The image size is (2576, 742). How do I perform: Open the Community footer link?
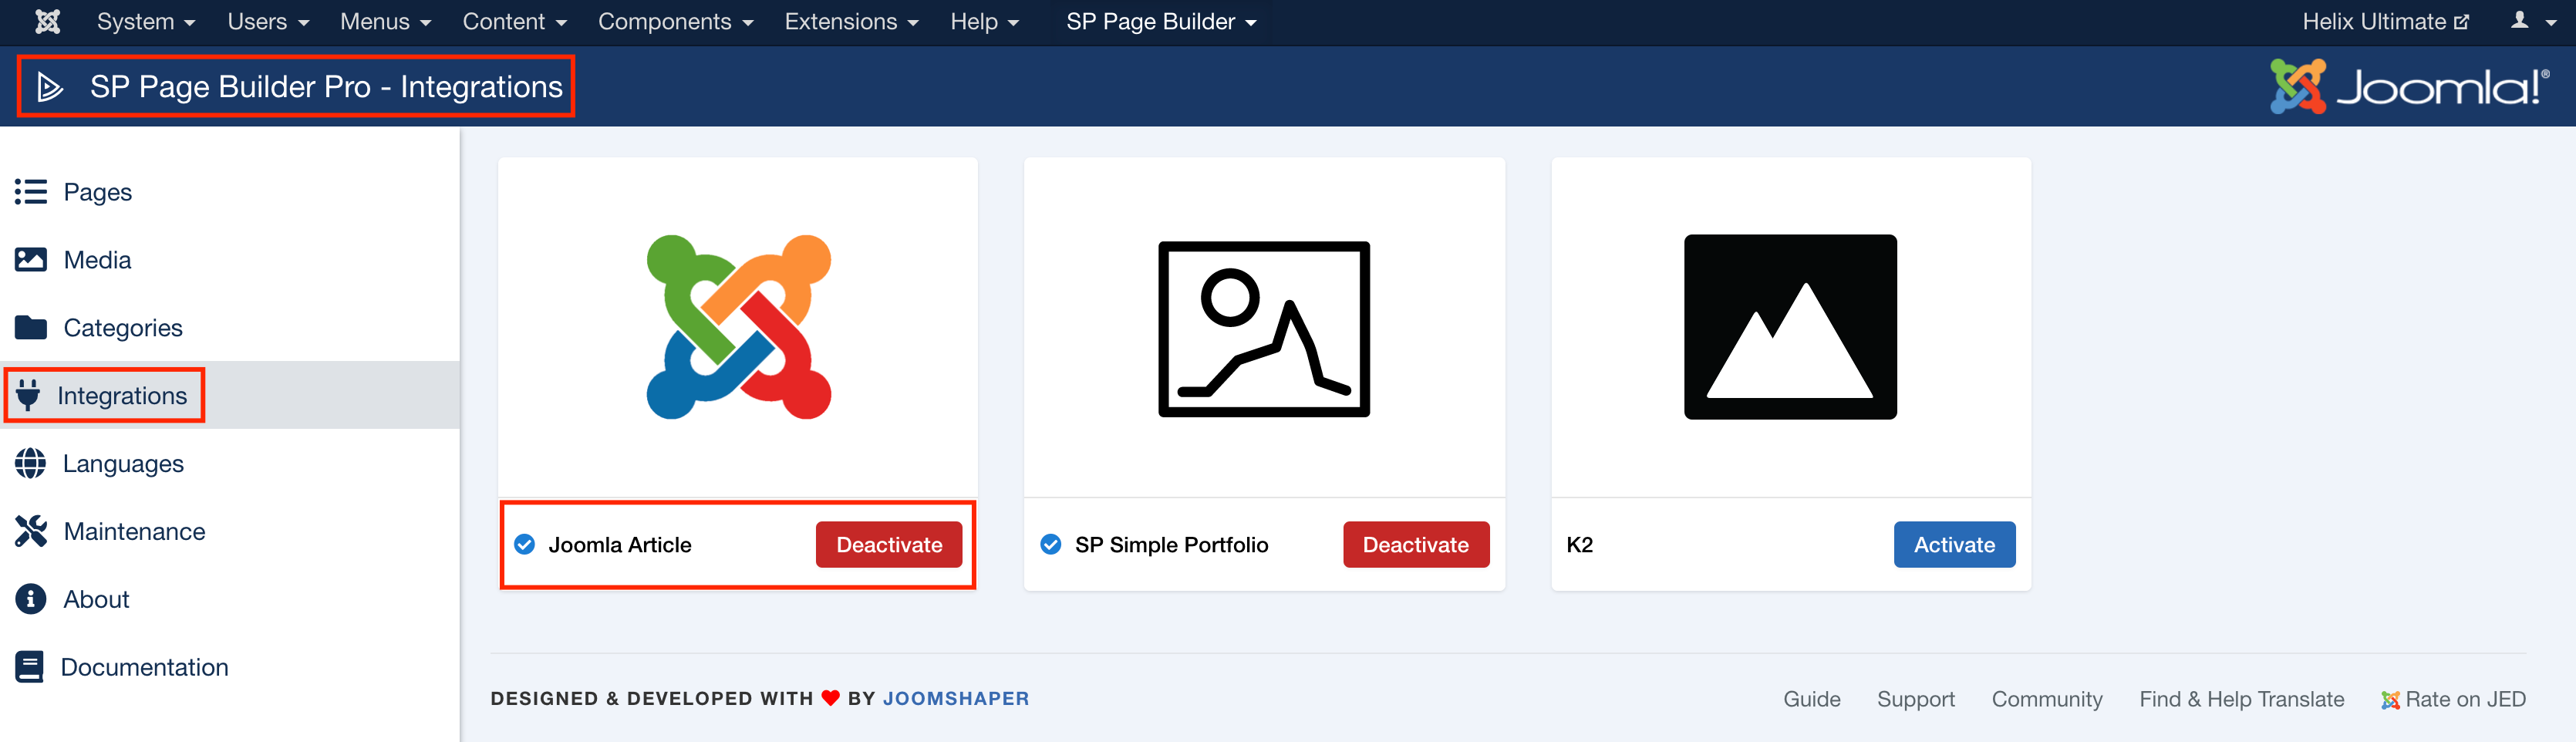(2047, 698)
